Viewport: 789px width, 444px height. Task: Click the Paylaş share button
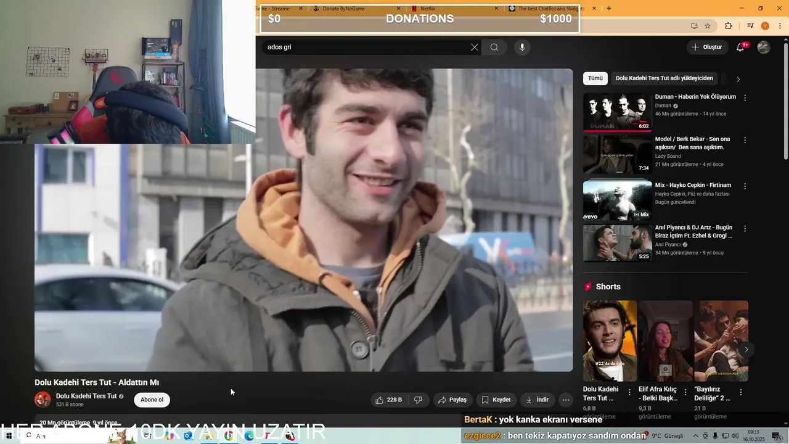452,400
